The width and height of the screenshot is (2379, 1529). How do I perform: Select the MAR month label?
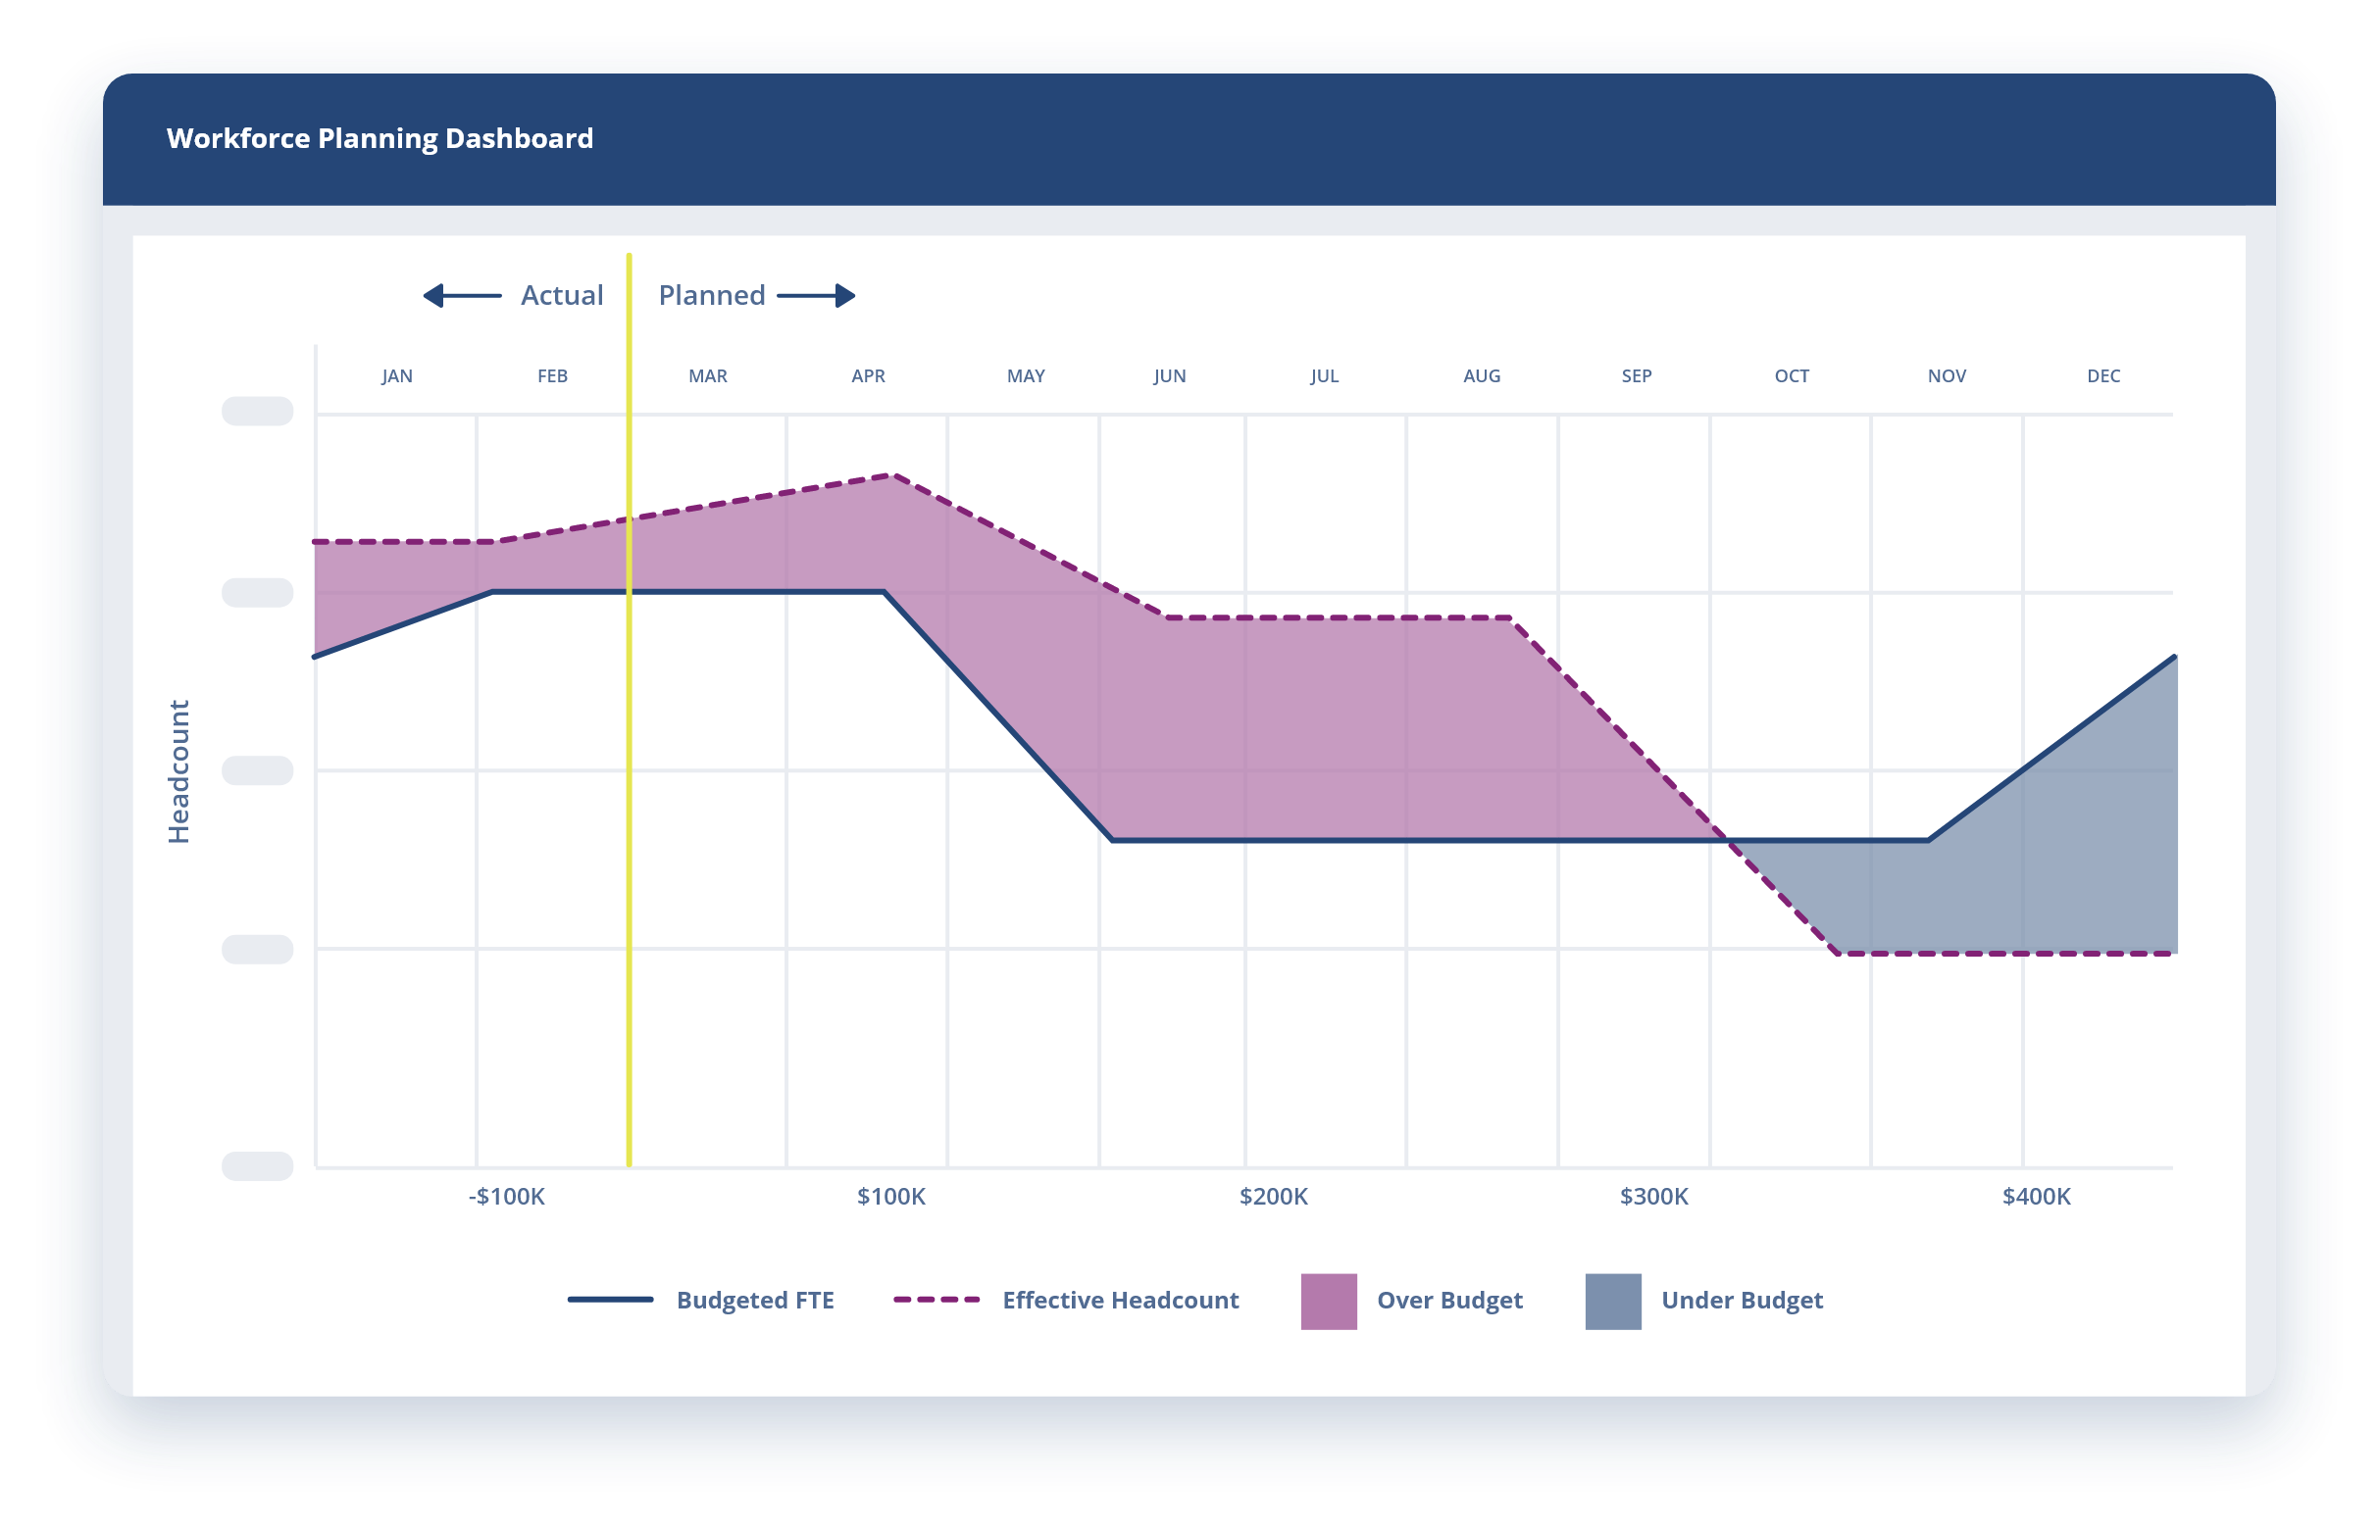click(x=708, y=375)
